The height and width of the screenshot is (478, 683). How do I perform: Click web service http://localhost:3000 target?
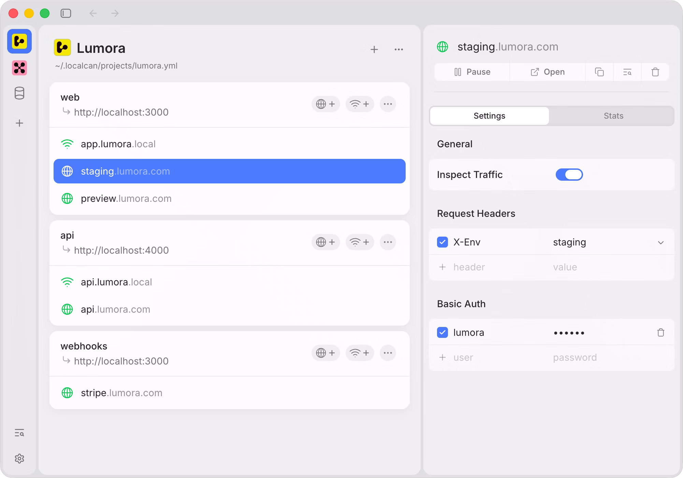121,112
